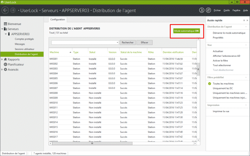Click the Rapports chart icon
The image size is (250, 156).
click(5, 59)
